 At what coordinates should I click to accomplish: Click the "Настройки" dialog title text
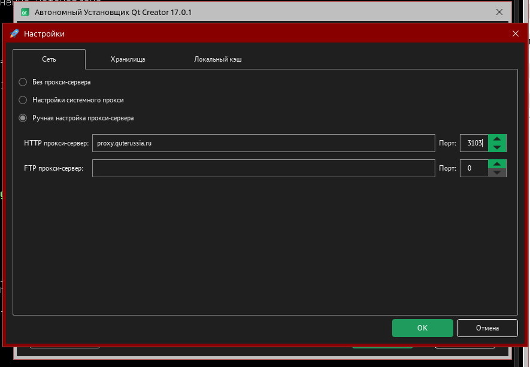tap(44, 34)
